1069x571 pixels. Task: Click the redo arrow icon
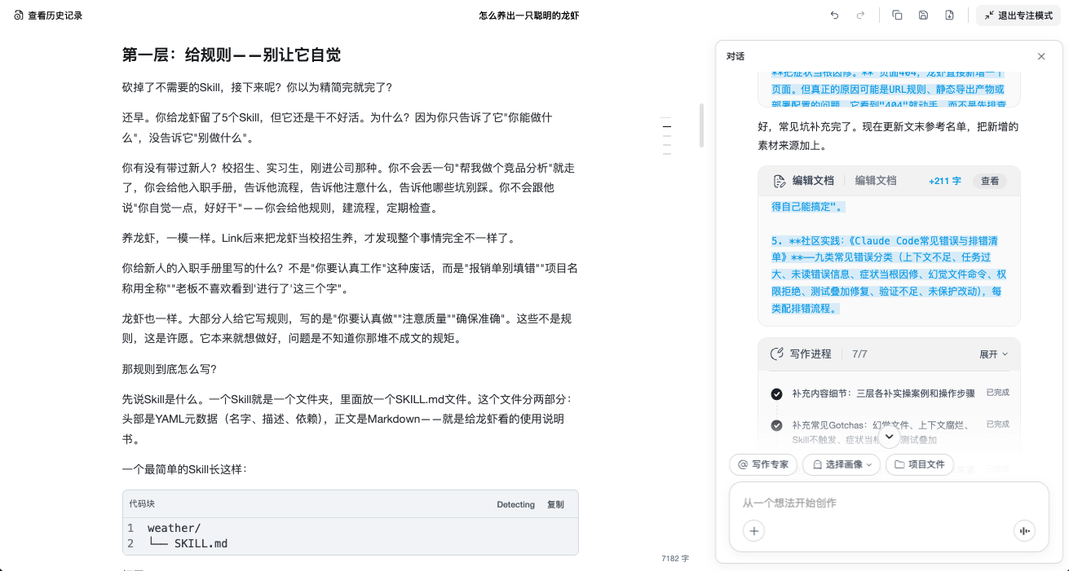[x=860, y=15]
